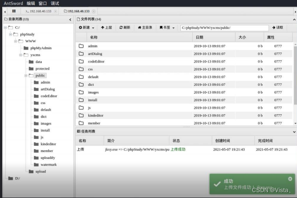Viewport: 297px width, 198px height.
Task: Open the 调试 menu
Action: coord(55,3)
